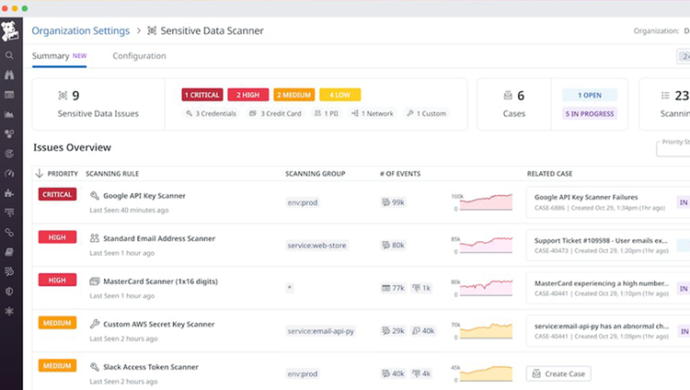
Task: Open the MasterCard Scanner (1x16 digits) rule
Action: tap(161, 281)
